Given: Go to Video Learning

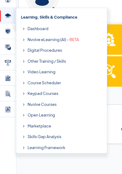Looking at the screenshot, I should [x=41, y=72].
